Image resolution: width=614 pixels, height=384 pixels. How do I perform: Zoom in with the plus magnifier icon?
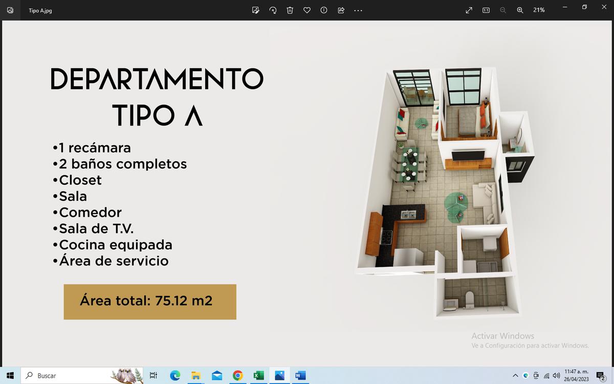(520, 10)
